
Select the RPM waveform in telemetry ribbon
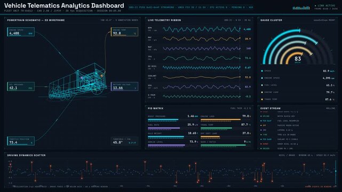pos(201,29)
